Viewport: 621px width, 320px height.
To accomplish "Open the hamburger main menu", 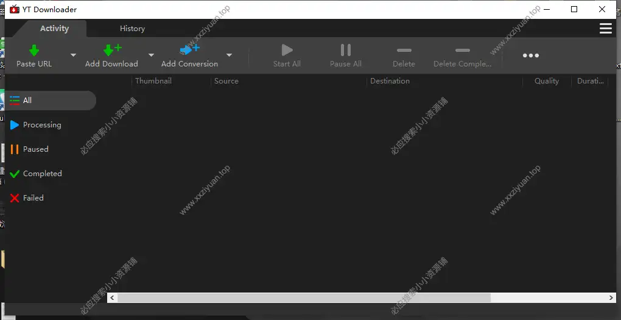I will pyautogui.click(x=605, y=29).
